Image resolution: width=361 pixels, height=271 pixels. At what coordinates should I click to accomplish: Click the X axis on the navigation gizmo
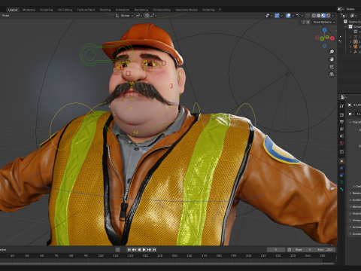pyautogui.click(x=332, y=38)
